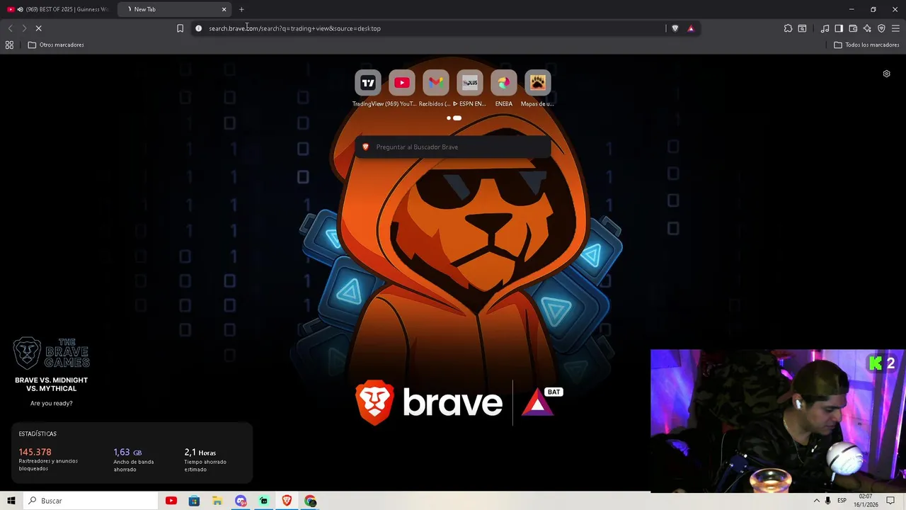
Task: Click the Brave vs. Midnight vs. Mythical text
Action: 52,384
